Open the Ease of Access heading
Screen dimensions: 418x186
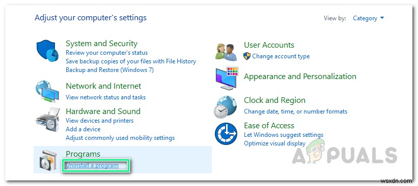[x=269, y=125]
